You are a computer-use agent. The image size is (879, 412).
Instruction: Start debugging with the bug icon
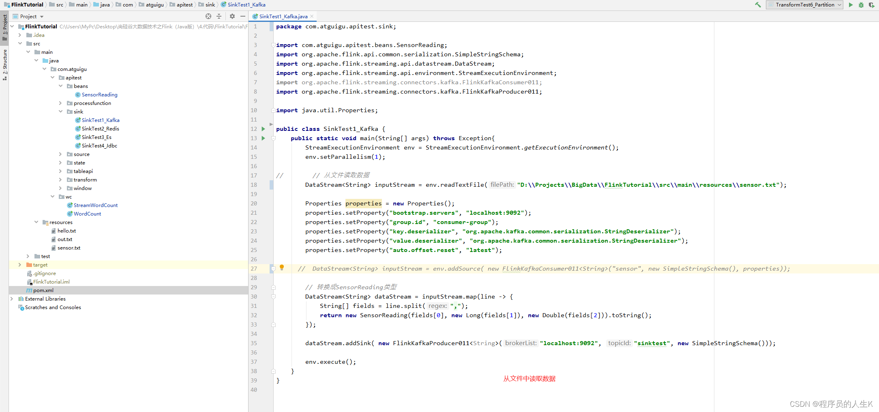pos(861,5)
